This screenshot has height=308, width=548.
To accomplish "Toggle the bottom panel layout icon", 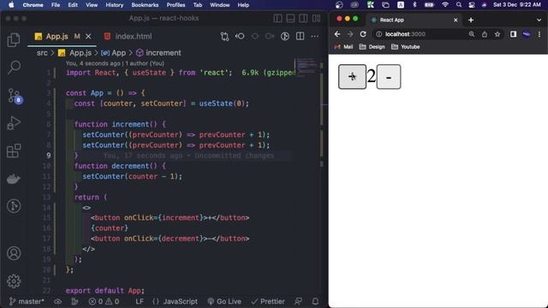I will click(x=290, y=18).
